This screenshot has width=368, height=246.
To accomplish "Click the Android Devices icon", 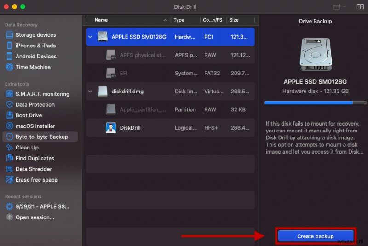I will coord(9,56).
